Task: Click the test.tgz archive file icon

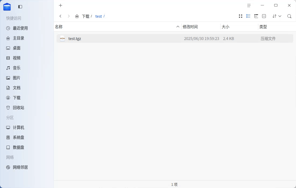Action: click(x=62, y=38)
